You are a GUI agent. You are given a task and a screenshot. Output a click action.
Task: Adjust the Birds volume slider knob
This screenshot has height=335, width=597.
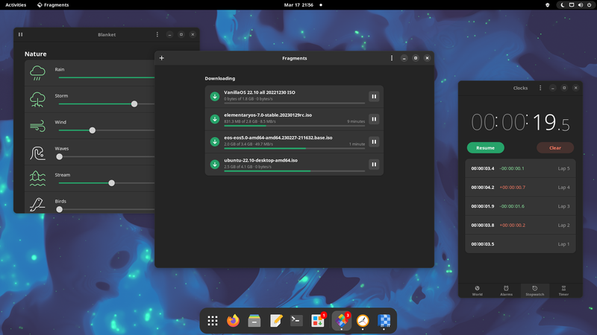(60, 209)
